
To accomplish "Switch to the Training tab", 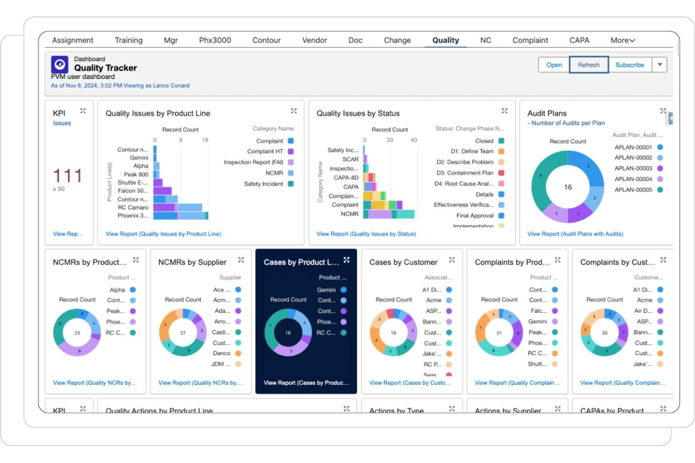I will click(x=129, y=40).
